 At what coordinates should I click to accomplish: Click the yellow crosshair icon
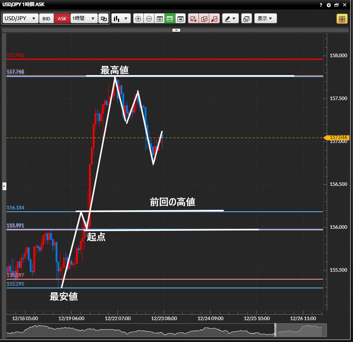(341, 19)
